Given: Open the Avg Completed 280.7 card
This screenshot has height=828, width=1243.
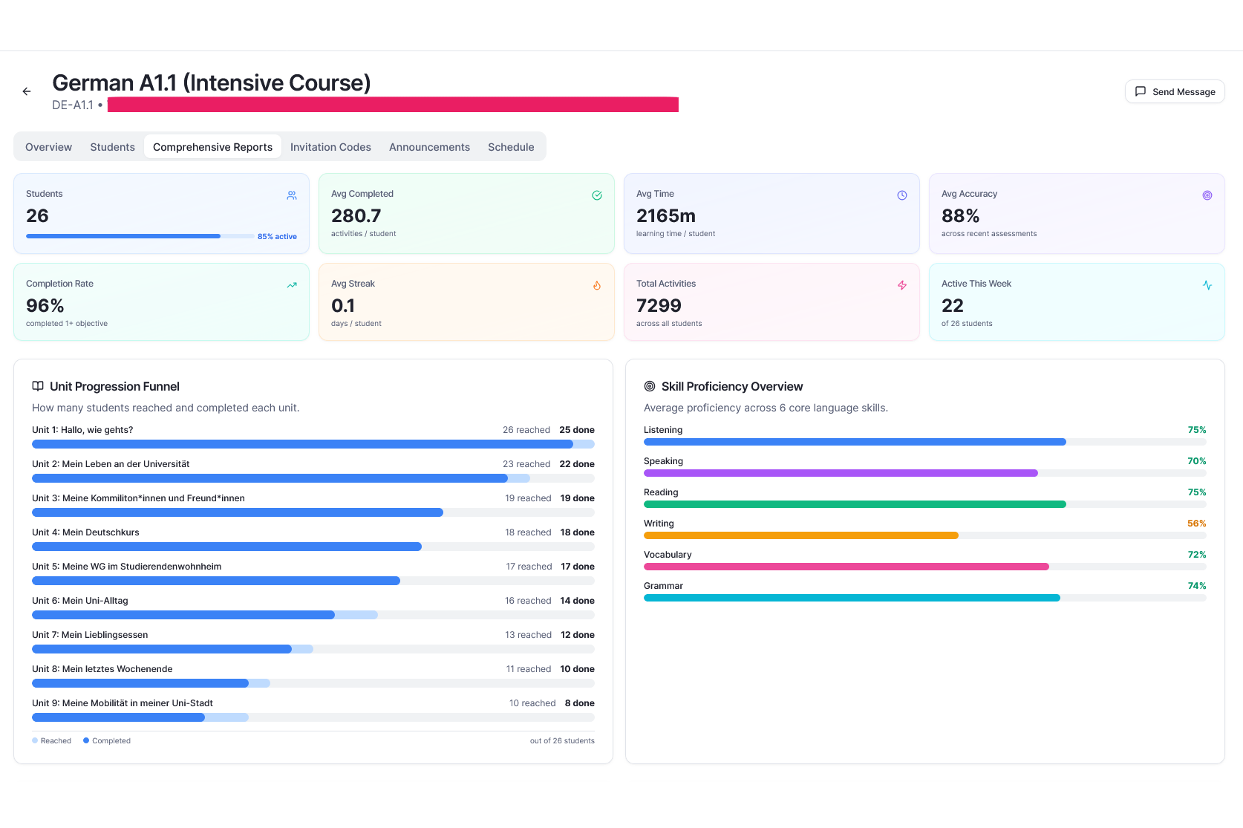Looking at the screenshot, I should [x=466, y=214].
